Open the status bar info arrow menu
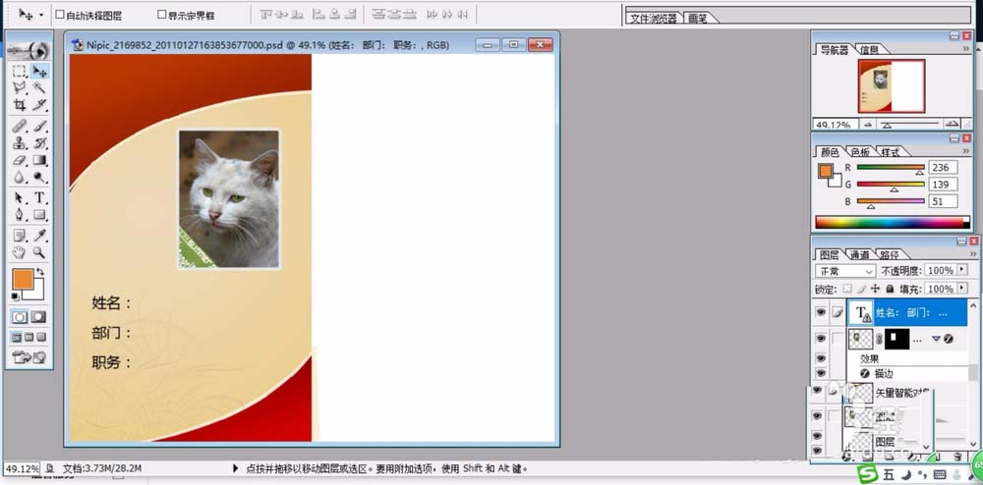The width and height of the screenshot is (983, 485). pos(236,467)
